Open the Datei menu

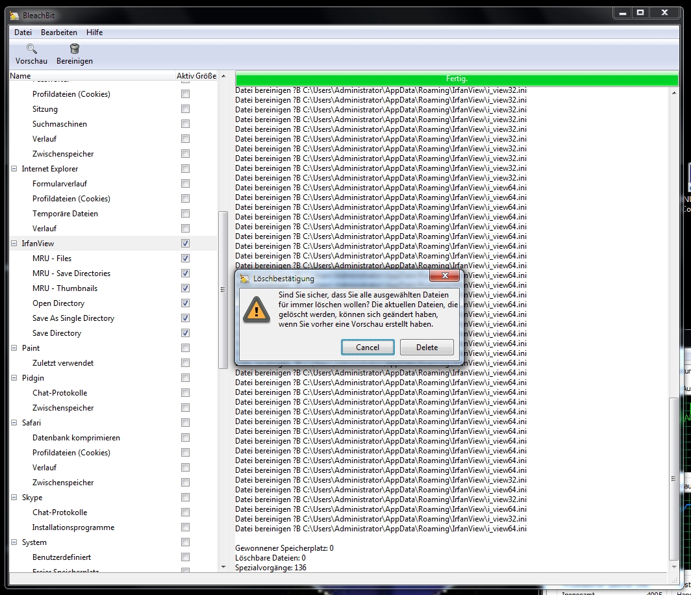[x=23, y=32]
